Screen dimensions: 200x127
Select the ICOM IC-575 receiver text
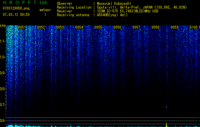[128, 11]
